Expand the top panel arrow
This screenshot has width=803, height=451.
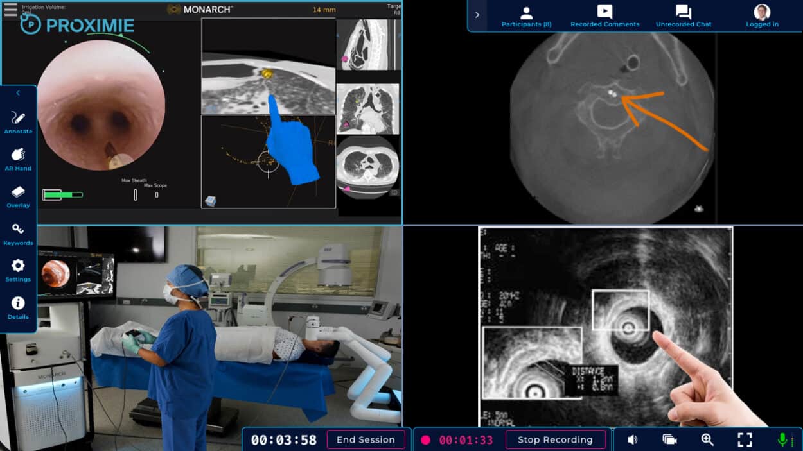pos(477,15)
